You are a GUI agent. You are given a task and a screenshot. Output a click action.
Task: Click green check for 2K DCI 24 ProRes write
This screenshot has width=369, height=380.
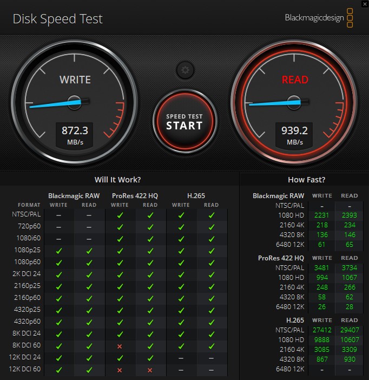(120, 274)
